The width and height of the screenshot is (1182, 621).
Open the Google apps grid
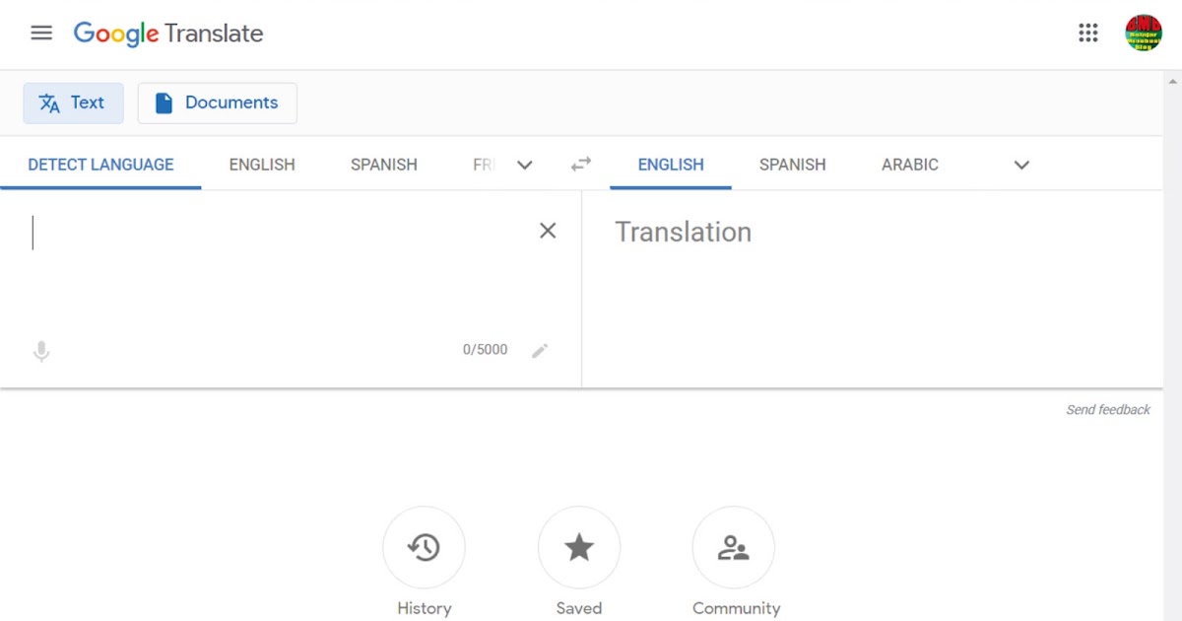tap(1087, 33)
